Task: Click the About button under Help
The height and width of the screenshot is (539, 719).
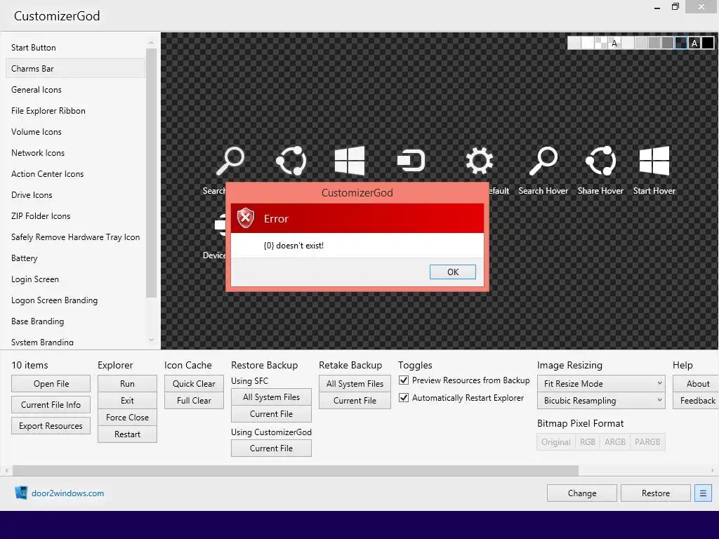Action: click(x=697, y=384)
